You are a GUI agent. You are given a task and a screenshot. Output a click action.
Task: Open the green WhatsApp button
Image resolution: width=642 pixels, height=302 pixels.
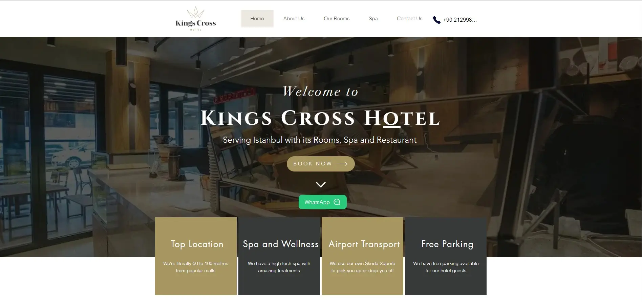323,202
